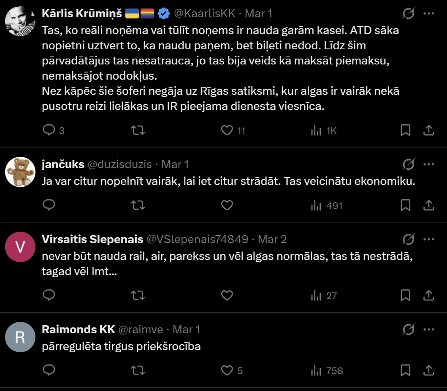Open three-dot menu on Raimonds KK tweet
This screenshot has height=391, width=447.
pyautogui.click(x=428, y=329)
